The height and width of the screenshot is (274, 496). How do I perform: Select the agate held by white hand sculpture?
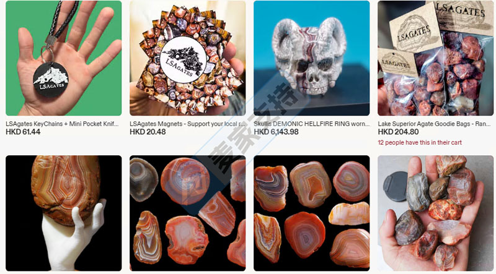coord(64,213)
